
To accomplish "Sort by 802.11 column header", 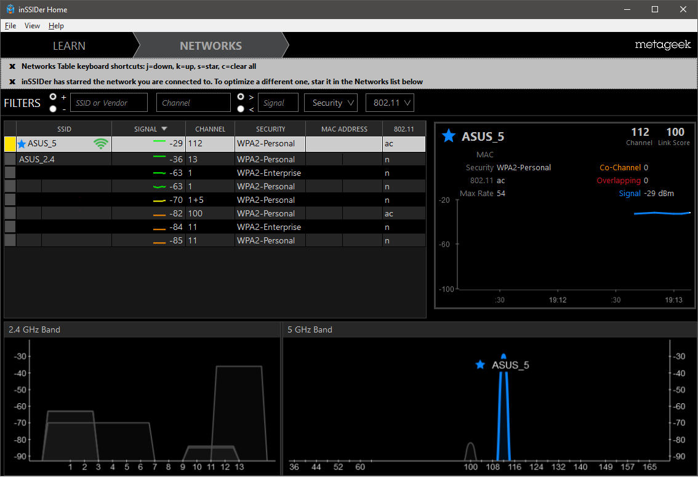I will (x=404, y=129).
